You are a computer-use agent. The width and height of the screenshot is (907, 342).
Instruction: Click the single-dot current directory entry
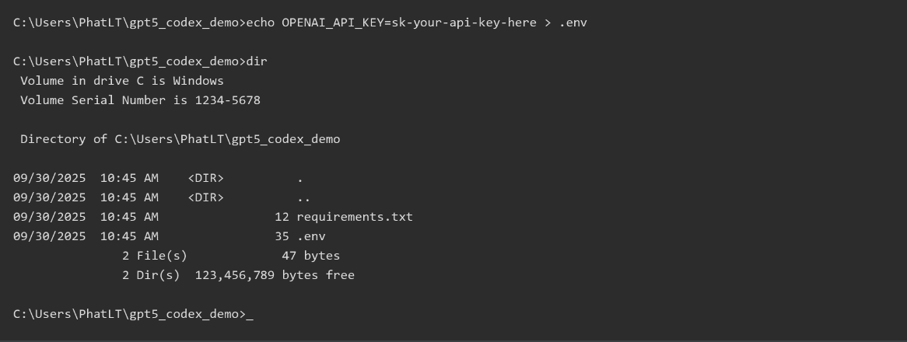click(x=300, y=178)
